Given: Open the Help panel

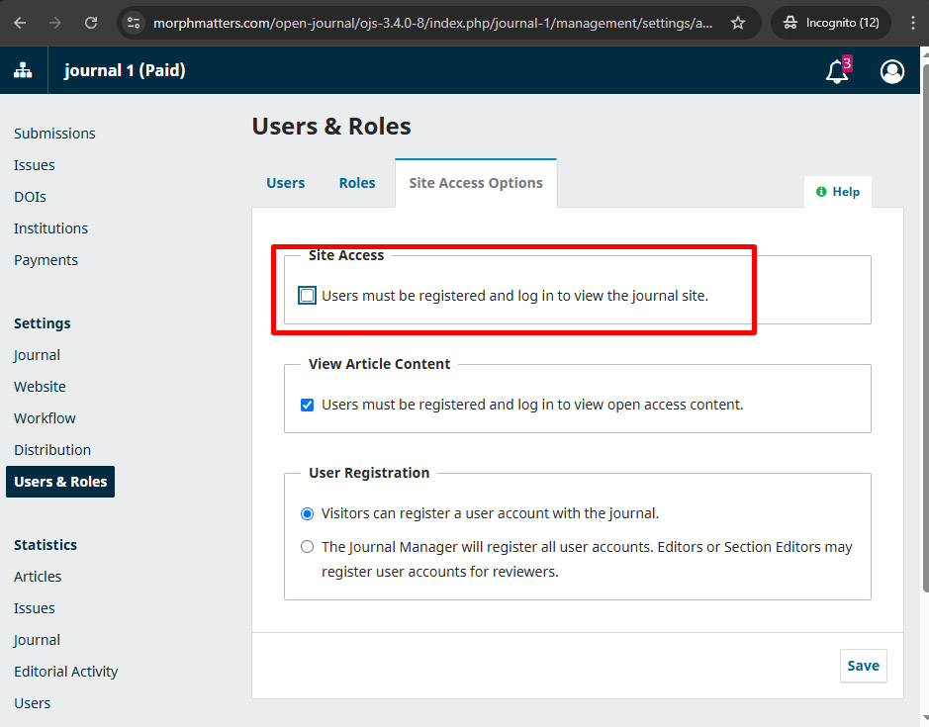Looking at the screenshot, I should pyautogui.click(x=838, y=192).
